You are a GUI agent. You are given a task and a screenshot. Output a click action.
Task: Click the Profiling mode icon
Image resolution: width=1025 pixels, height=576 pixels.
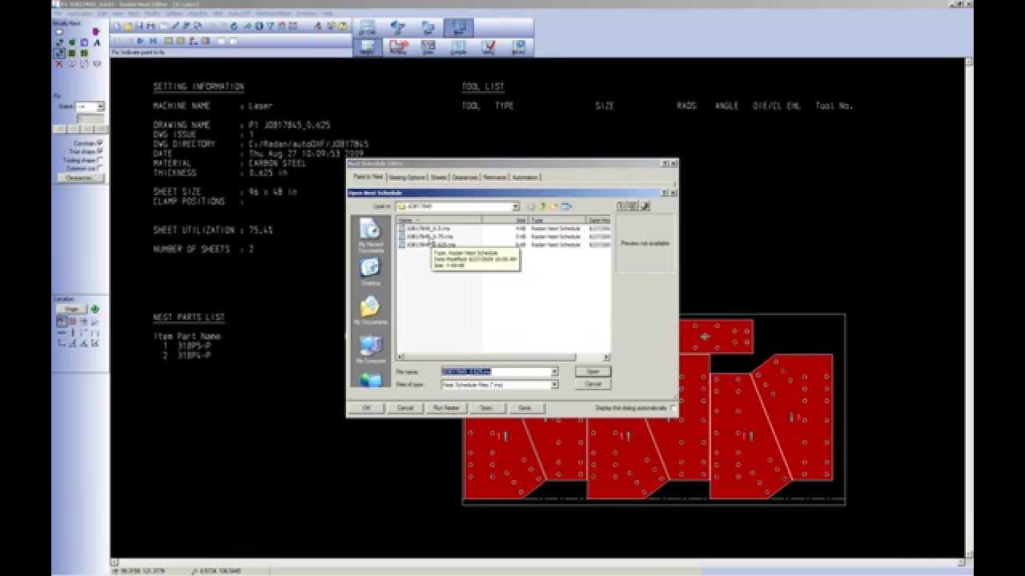coord(398,47)
